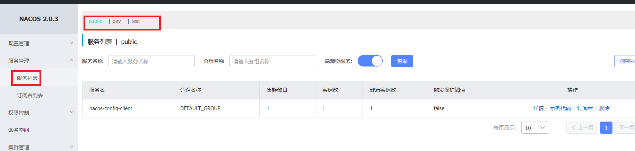Screen dimensions: 635x151
Task: Open 订阅者列表 in the sidebar
Action: (30, 96)
